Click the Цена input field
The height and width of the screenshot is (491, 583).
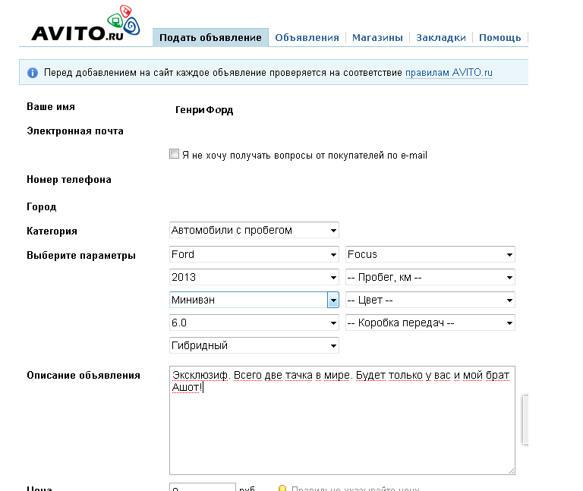click(x=203, y=487)
